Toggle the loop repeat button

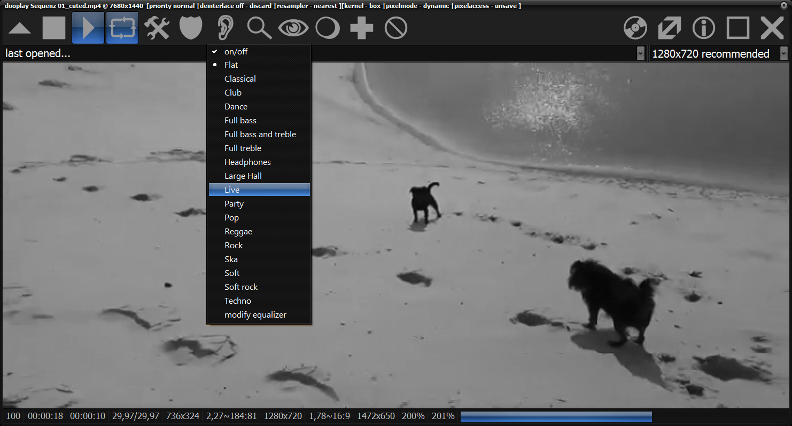(122, 28)
